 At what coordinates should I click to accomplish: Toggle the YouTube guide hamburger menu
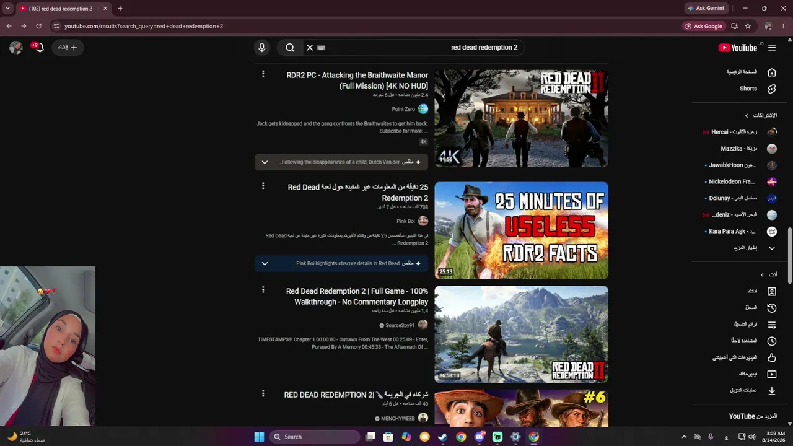click(x=772, y=48)
